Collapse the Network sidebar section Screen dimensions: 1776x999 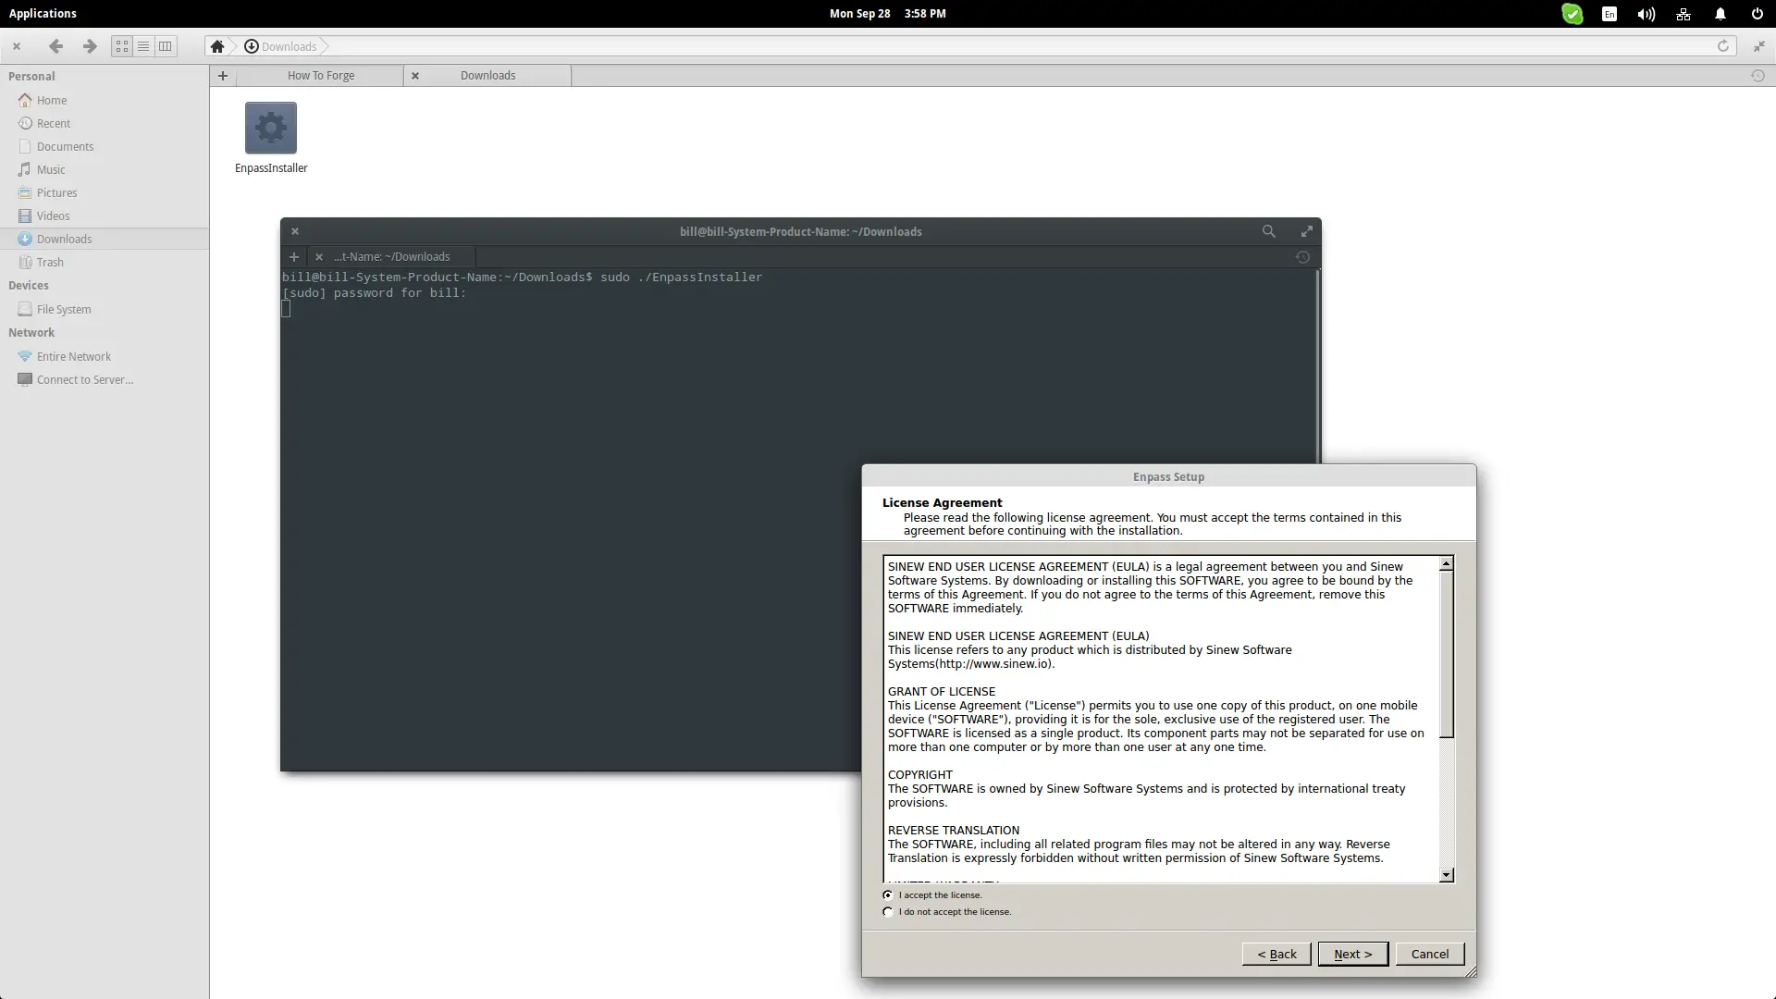31,332
